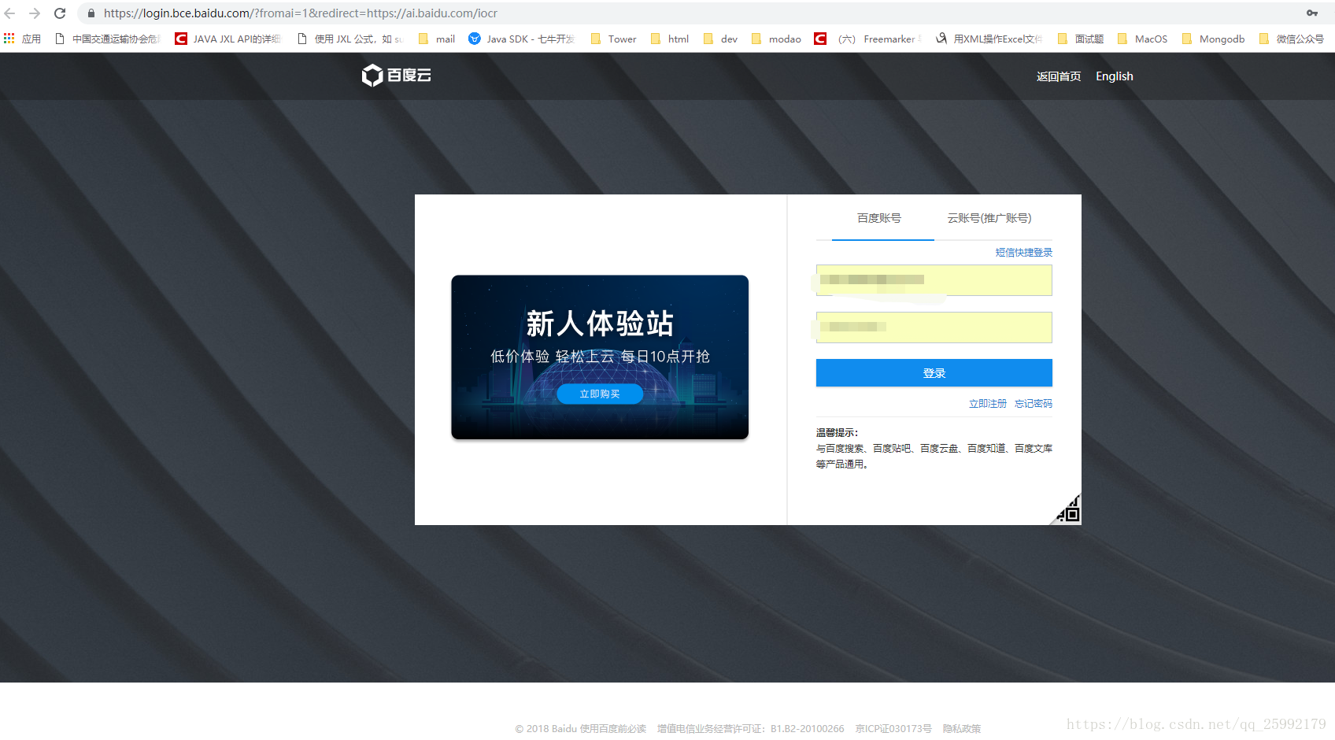Click the 立即购买 button on the banner
This screenshot has height=740, width=1335.
pyautogui.click(x=599, y=394)
